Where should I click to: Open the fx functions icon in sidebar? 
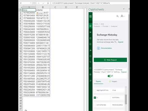pos(90,50)
